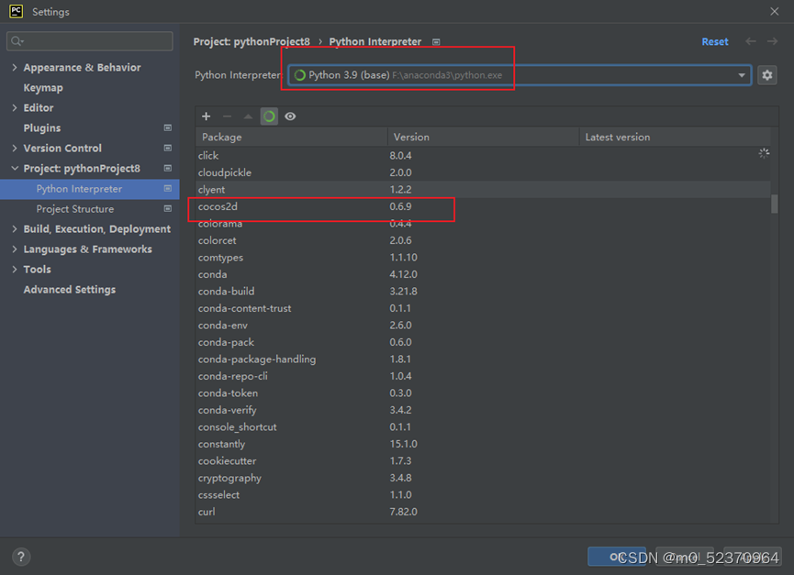Click project icon beside Project: pythonProject8

pos(168,169)
